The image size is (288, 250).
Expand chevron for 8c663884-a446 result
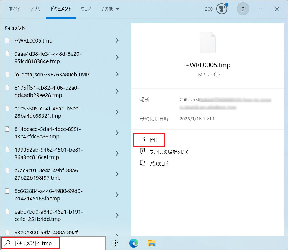(x=117, y=195)
